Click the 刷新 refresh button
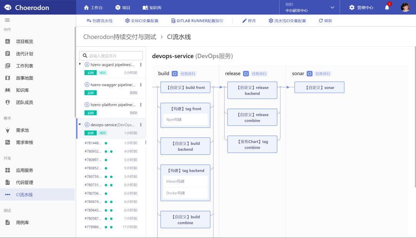Image resolution: width=416 pixels, height=238 pixels. (325, 21)
